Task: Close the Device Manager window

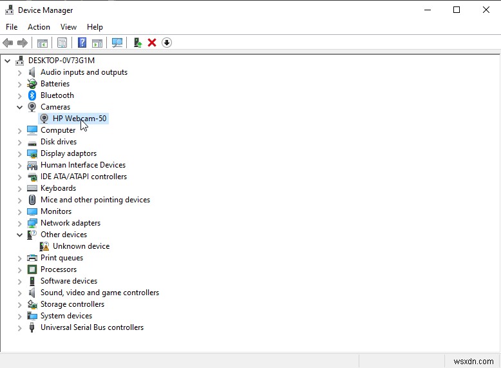Action: tap(486, 10)
